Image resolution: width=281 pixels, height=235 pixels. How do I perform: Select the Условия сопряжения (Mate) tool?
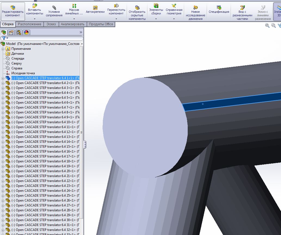pyautogui.click(x=54, y=11)
